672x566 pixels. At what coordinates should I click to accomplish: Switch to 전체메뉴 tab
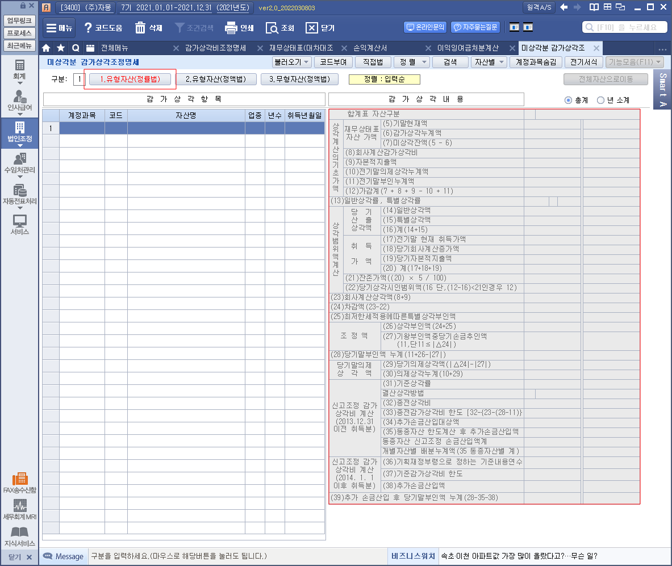(x=114, y=48)
